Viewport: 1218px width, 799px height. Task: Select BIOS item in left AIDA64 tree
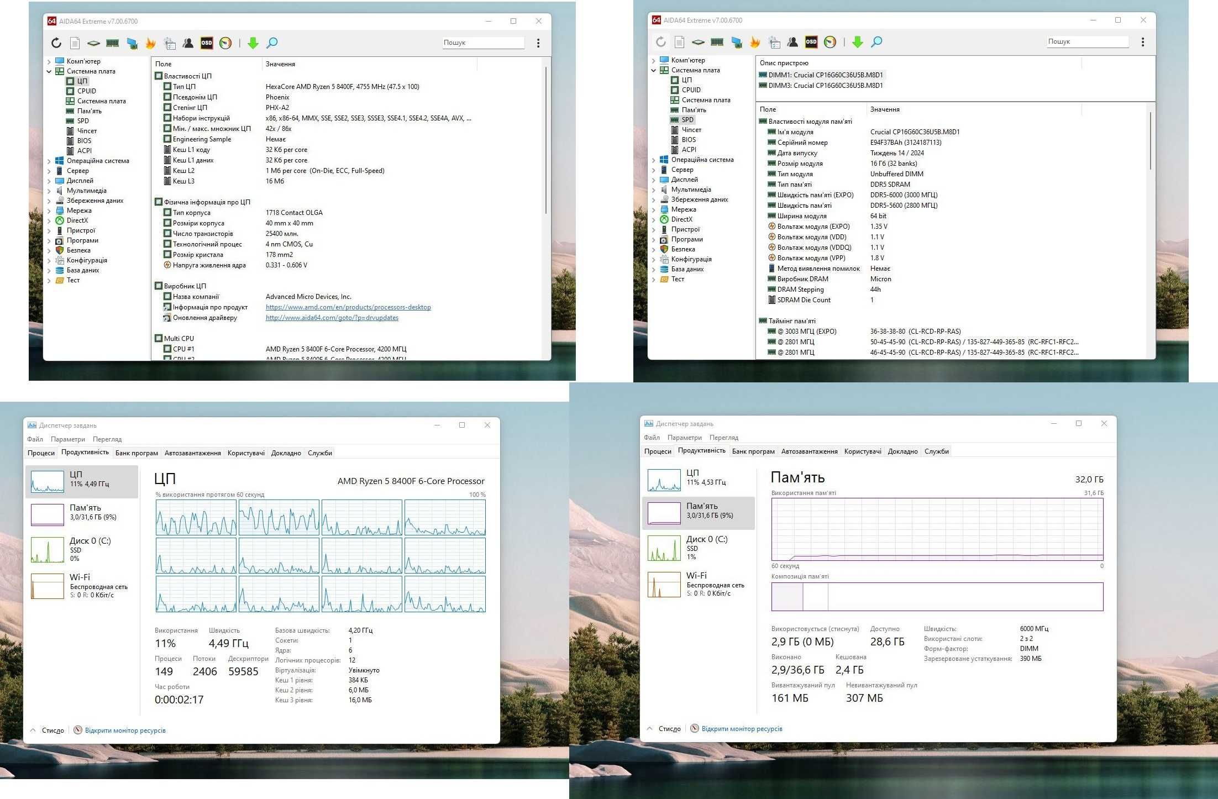tap(84, 141)
